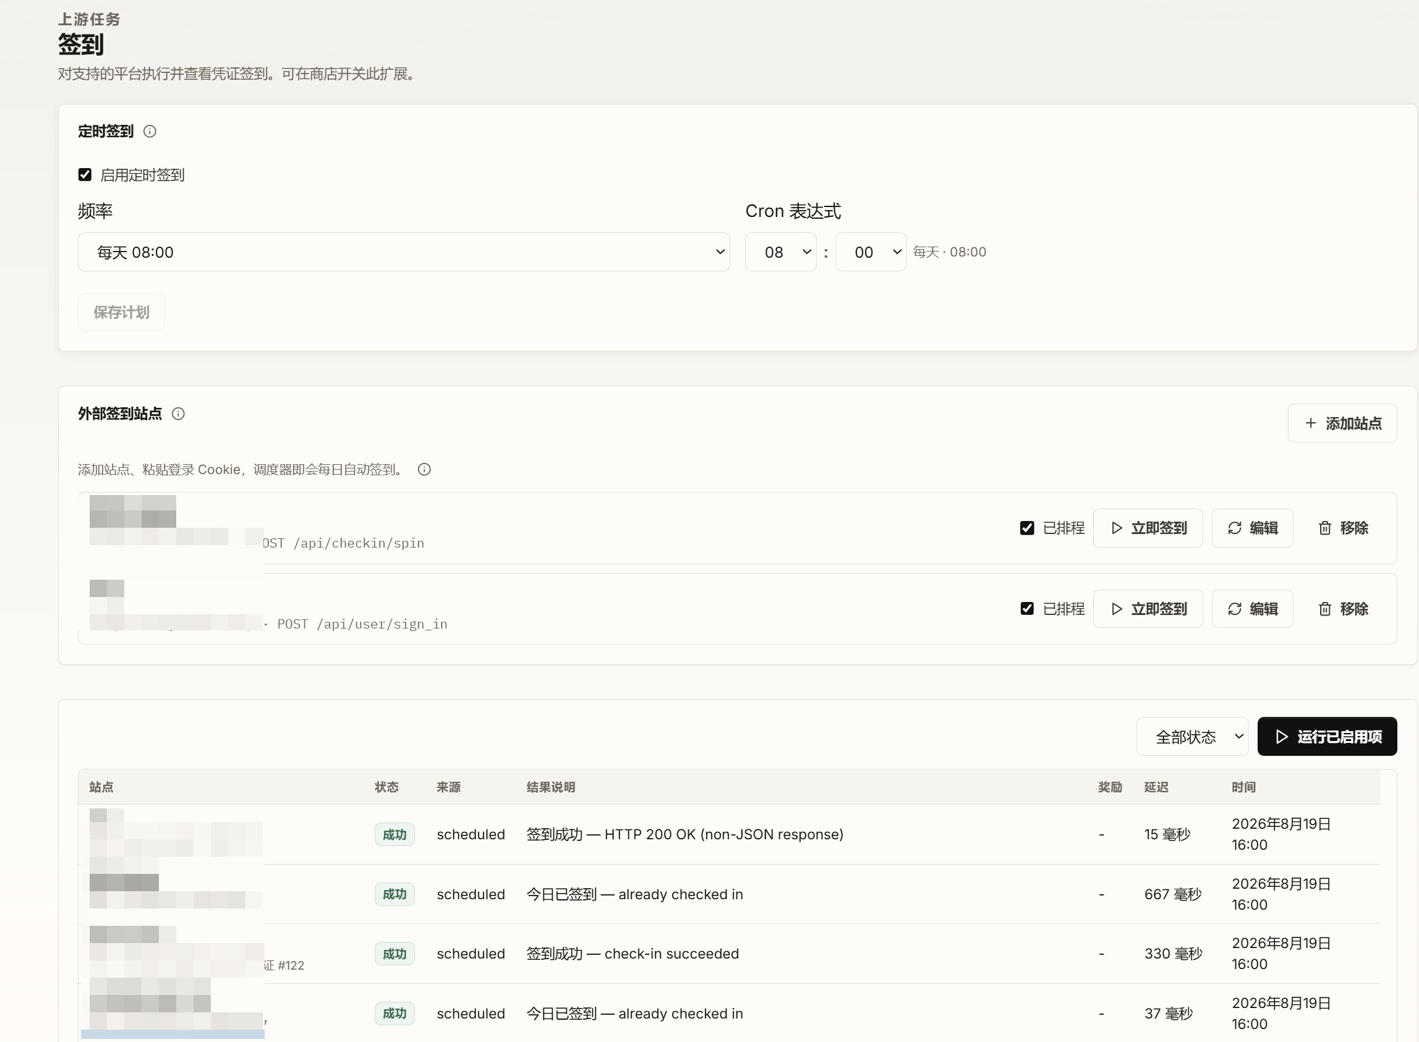The height and width of the screenshot is (1042, 1419).
Task: Click the result text mentioning HTTP 200 OK
Action: [685, 834]
